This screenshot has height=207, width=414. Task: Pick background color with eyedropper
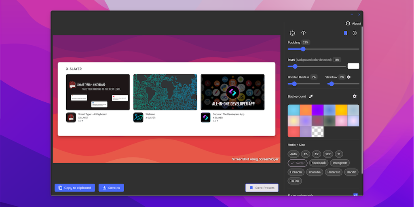pyautogui.click(x=311, y=96)
